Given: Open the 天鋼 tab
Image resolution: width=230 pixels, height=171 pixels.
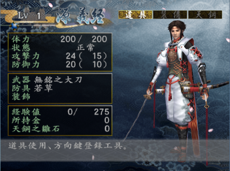Looking at the screenshot, I should pyautogui.click(x=205, y=15).
